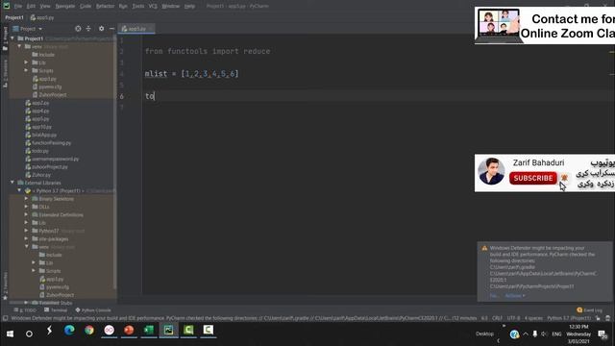Viewport: 615px width, 346px height.
Task: Open the Code menu
Action: point(86,7)
